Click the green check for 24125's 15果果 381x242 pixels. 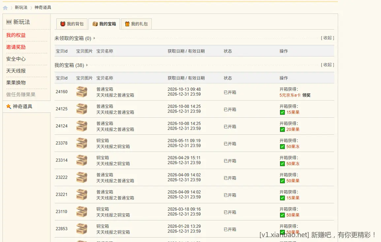pyautogui.click(x=282, y=112)
